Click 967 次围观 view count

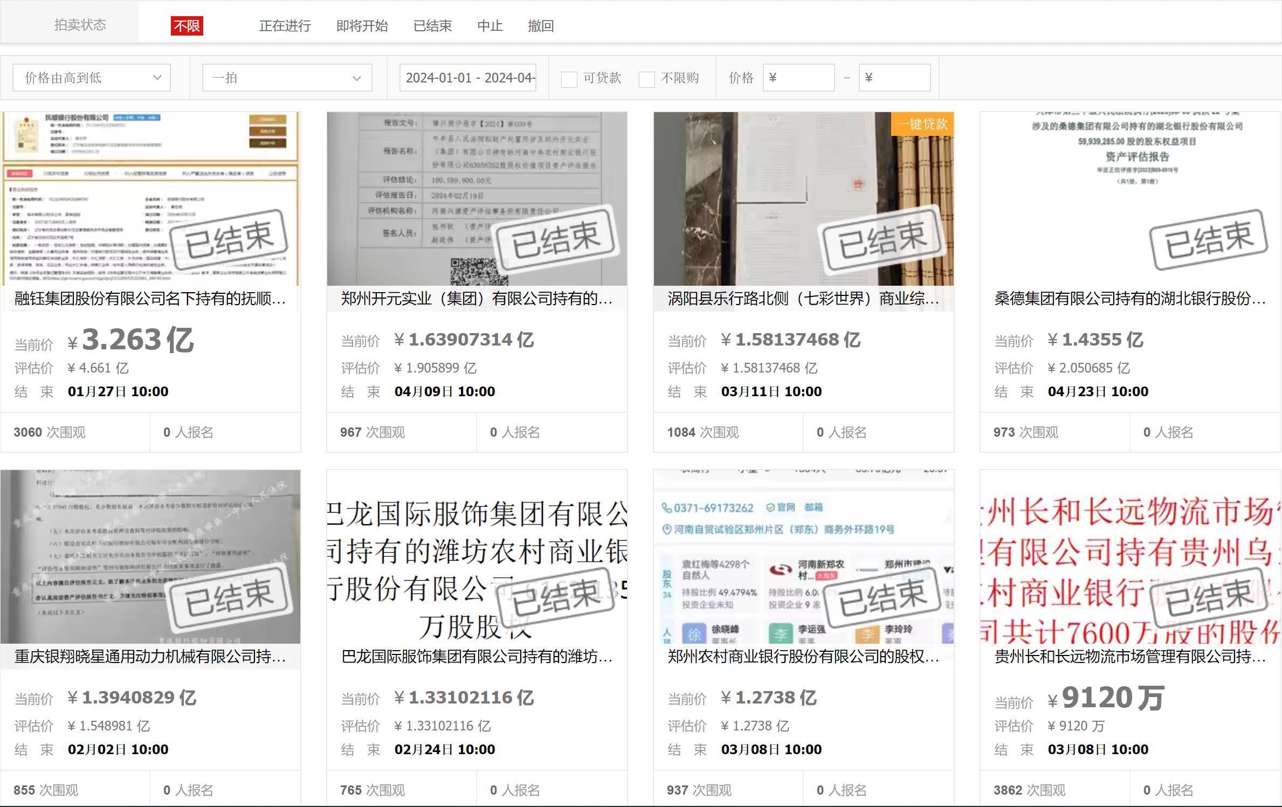(373, 432)
